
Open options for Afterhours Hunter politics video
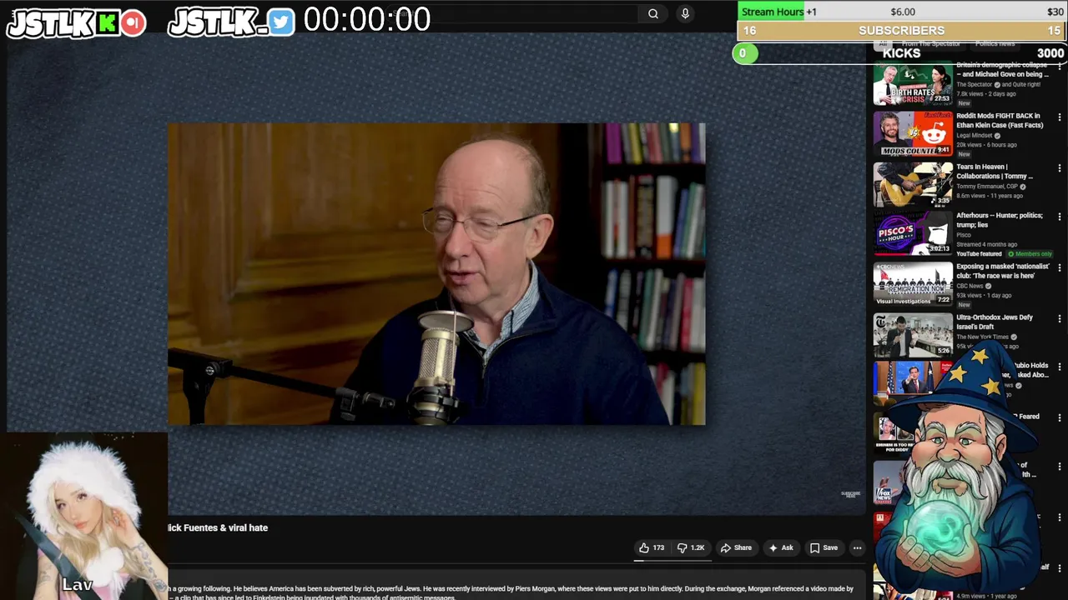click(x=1060, y=217)
